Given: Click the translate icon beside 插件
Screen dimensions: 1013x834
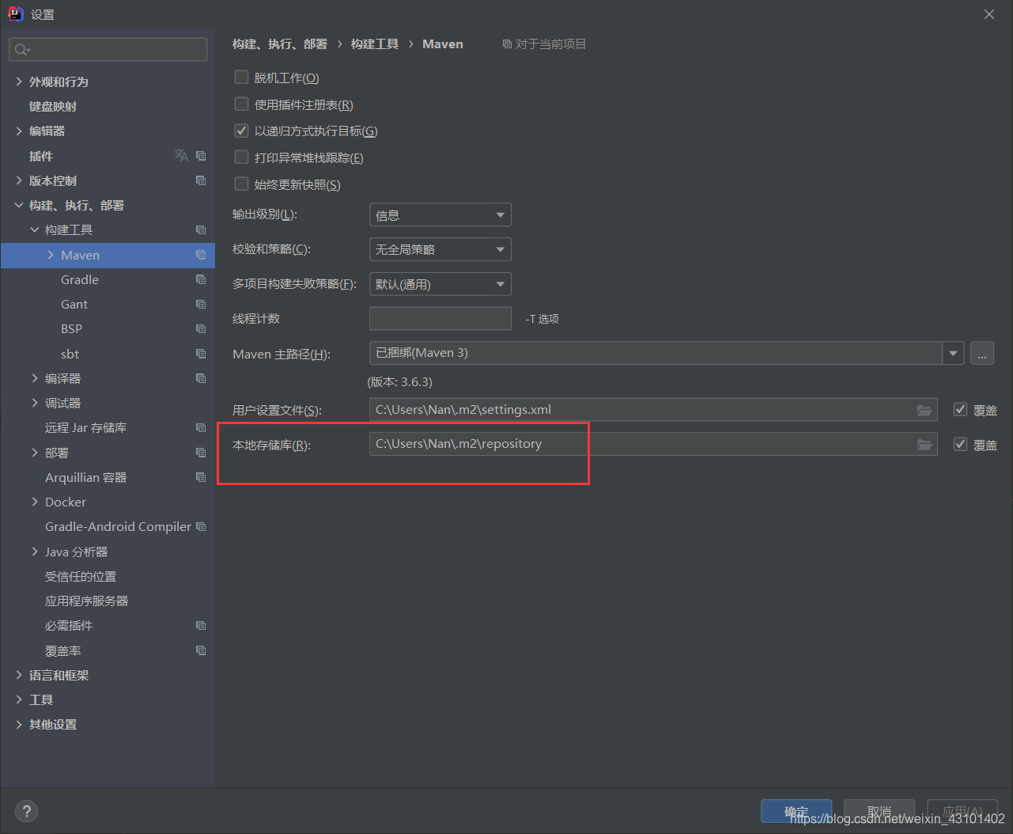Looking at the screenshot, I should click(181, 155).
